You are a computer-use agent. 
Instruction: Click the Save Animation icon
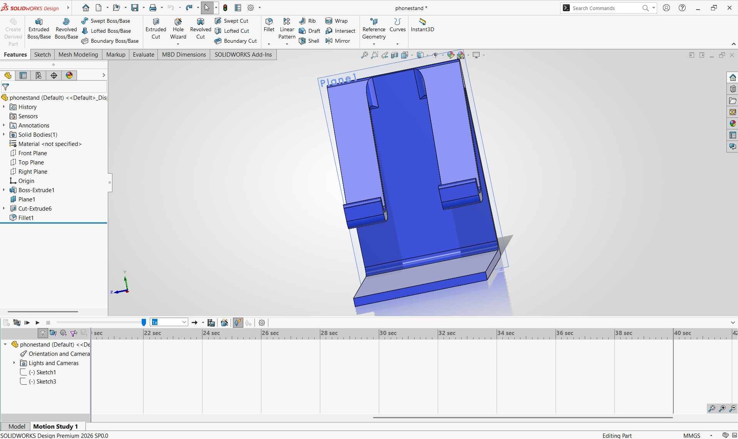211,323
